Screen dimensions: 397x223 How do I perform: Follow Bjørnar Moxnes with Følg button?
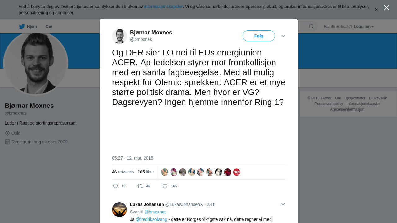coord(259,36)
